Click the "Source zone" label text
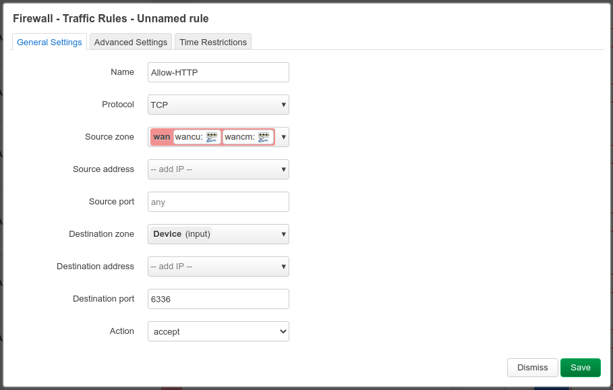The height and width of the screenshot is (390, 613). coord(109,137)
